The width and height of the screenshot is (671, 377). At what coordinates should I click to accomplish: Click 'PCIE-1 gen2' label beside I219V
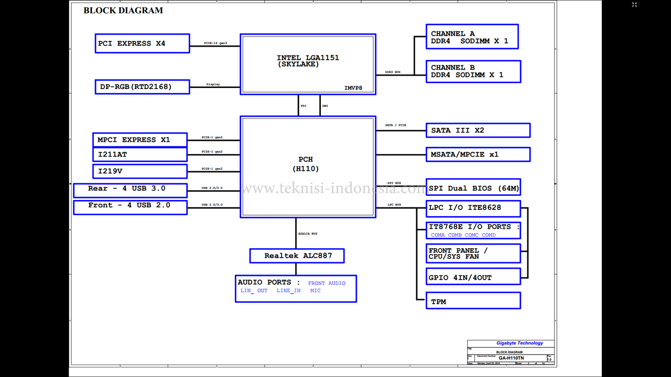click(x=212, y=169)
